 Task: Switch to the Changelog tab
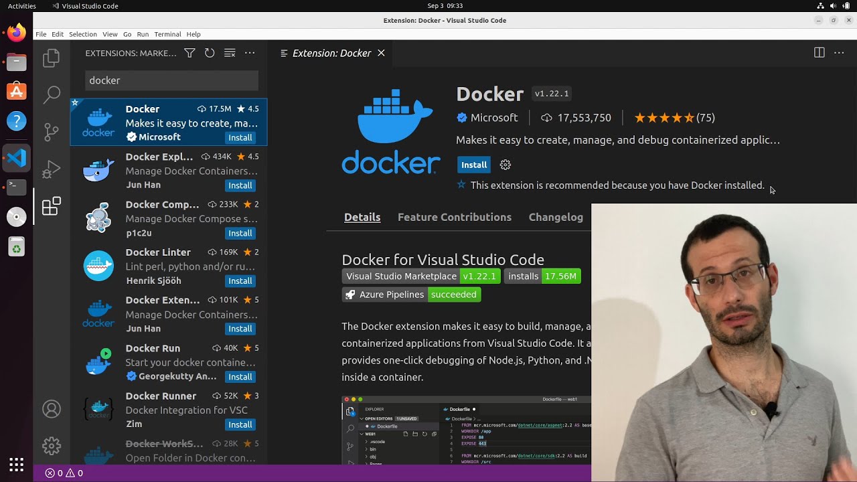click(x=556, y=217)
